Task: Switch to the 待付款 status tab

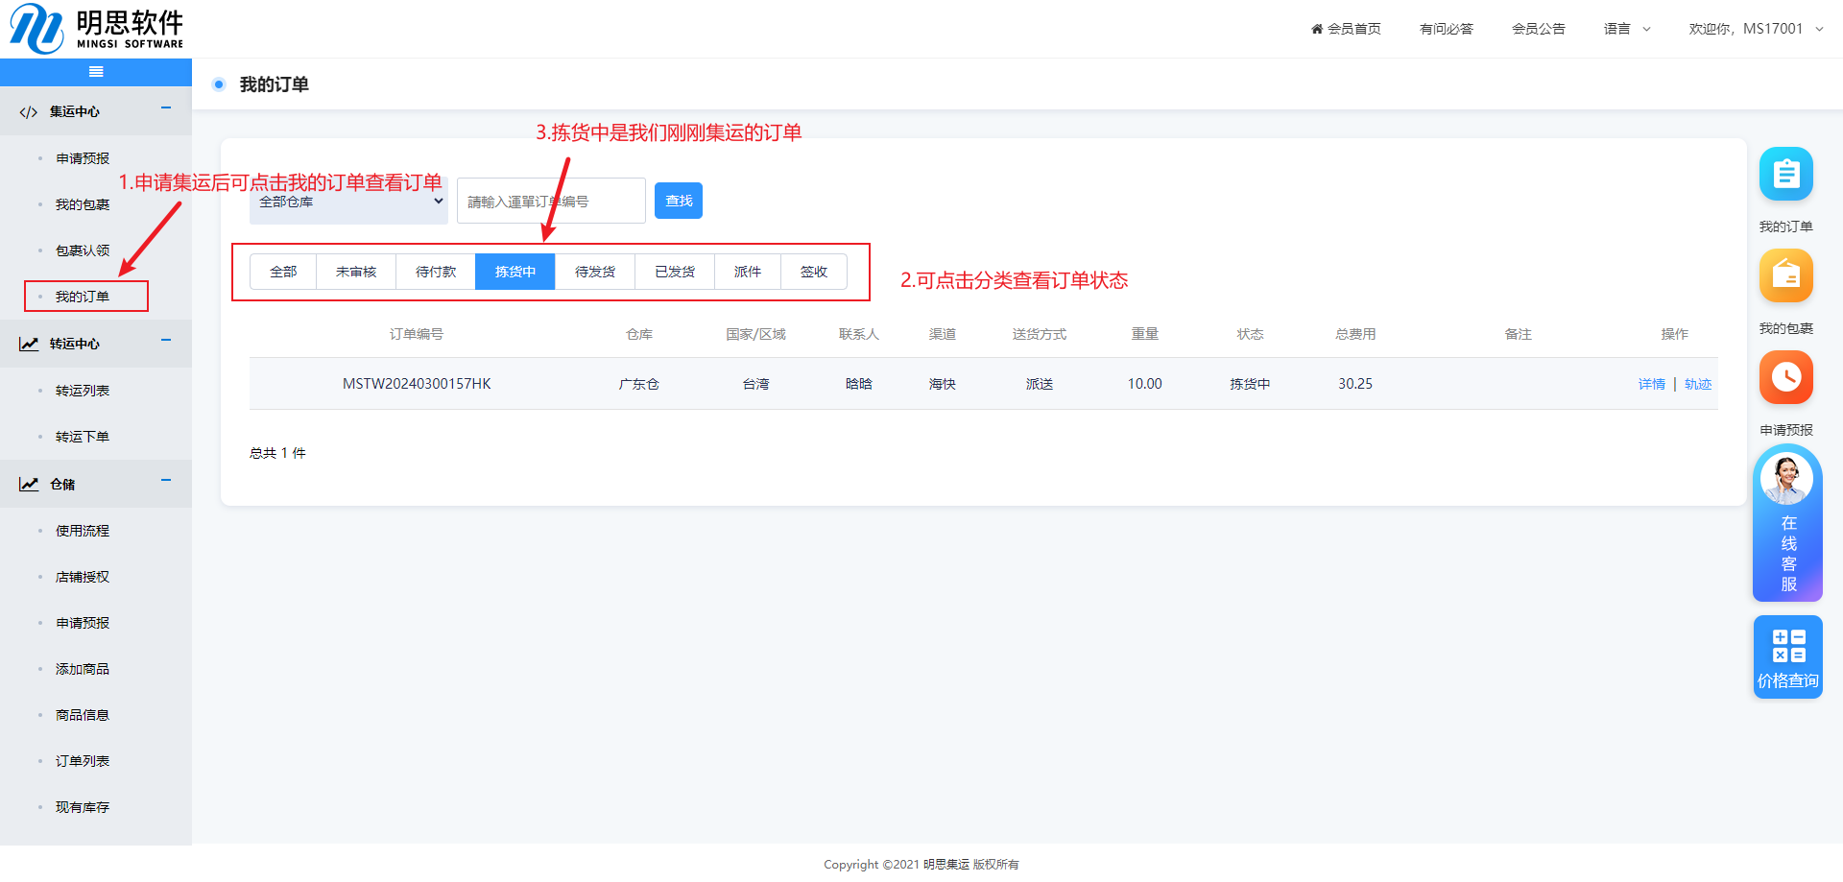Action: pos(436,272)
